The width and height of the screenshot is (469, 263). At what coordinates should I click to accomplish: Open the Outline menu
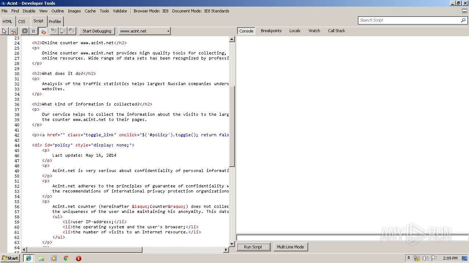click(58, 11)
